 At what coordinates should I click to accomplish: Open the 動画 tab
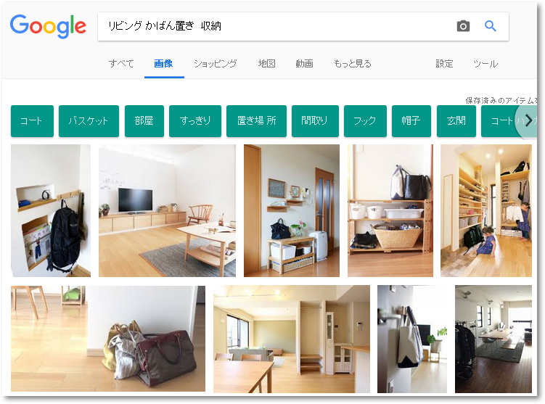coord(304,64)
